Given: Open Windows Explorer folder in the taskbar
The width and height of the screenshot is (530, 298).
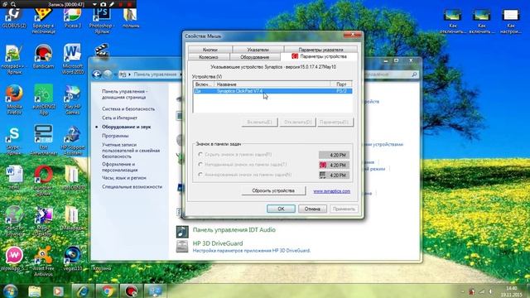Looking at the screenshot, I should click(x=34, y=291).
